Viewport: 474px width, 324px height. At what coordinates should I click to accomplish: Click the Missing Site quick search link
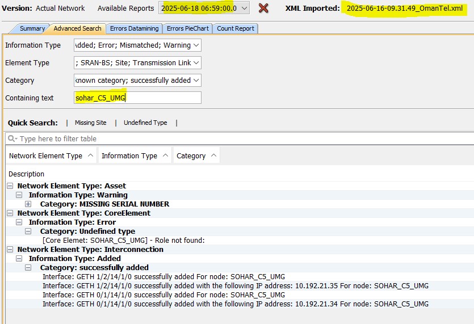[90, 123]
